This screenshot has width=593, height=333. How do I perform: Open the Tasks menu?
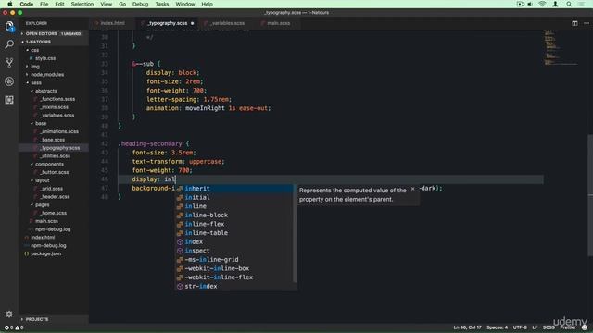tap(162, 4)
